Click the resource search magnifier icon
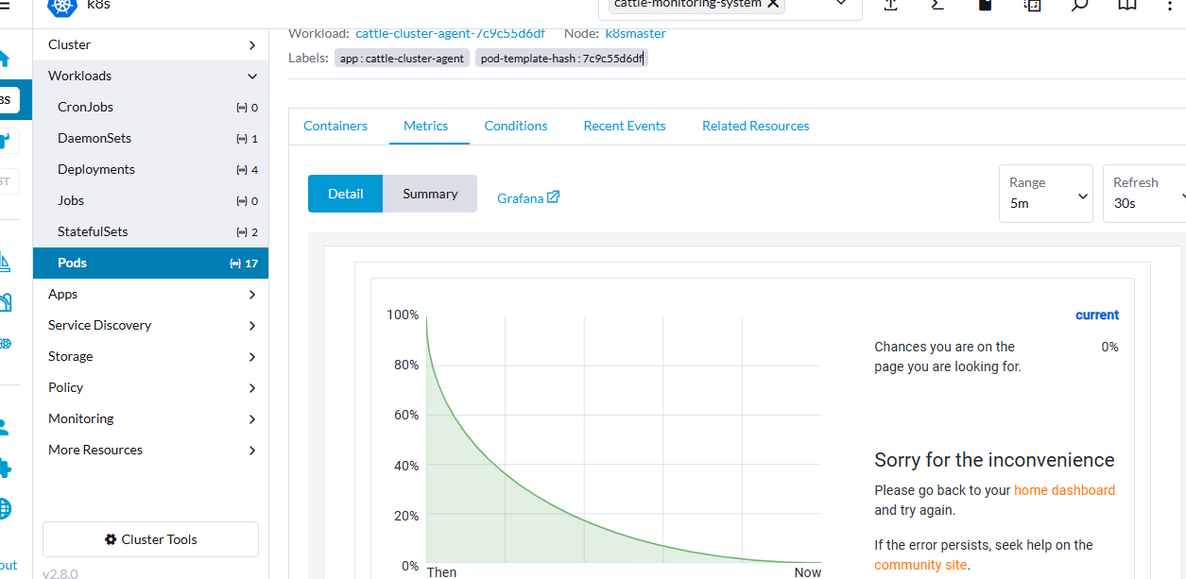The height and width of the screenshot is (579, 1186). coord(1079,5)
